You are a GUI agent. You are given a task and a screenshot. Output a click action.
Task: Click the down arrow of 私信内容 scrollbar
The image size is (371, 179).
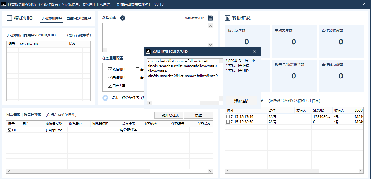click(211, 45)
